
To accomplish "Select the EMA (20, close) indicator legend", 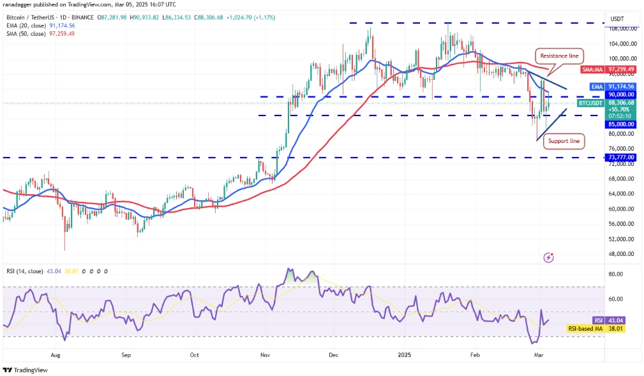I will [41, 26].
